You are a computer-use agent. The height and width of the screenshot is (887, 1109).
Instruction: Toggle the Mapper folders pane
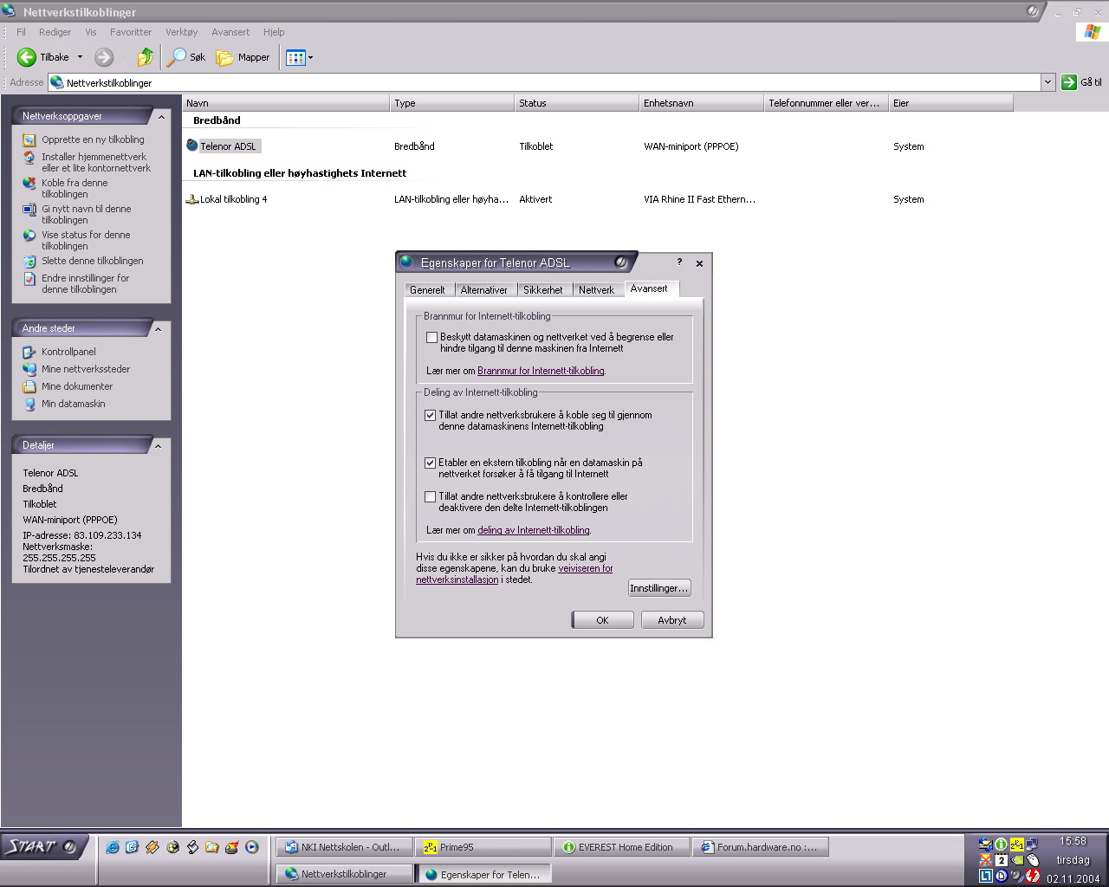point(243,57)
